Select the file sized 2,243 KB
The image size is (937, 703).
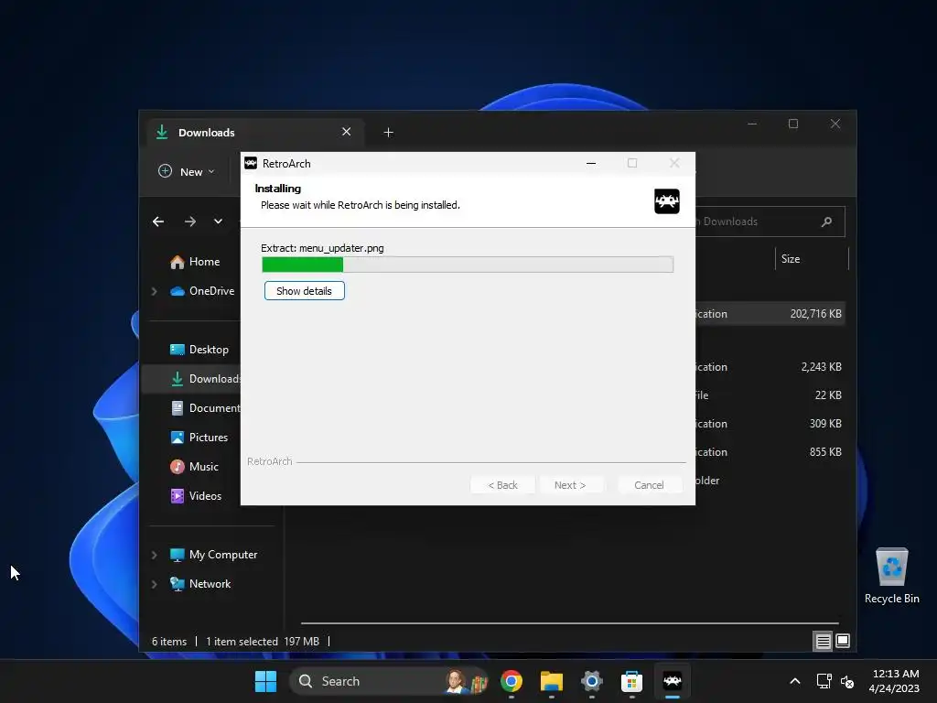[x=770, y=367]
